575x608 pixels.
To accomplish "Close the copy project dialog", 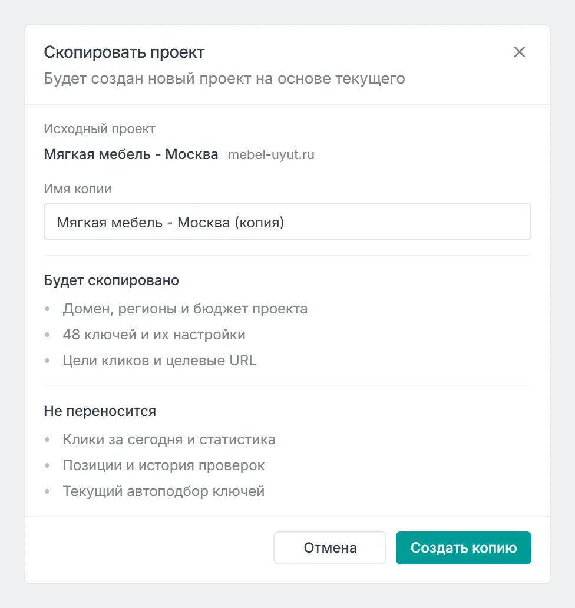I will coord(519,52).
